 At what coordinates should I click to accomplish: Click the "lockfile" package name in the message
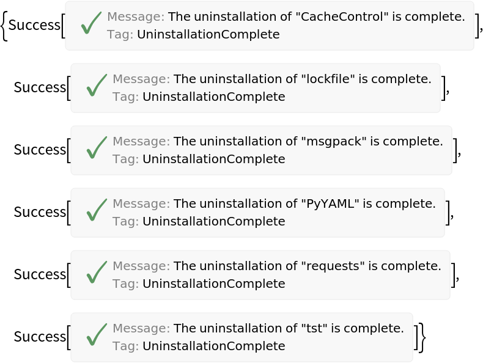point(331,79)
